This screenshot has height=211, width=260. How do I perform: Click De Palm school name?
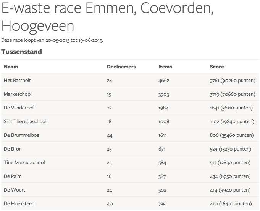pyautogui.click(x=13, y=176)
